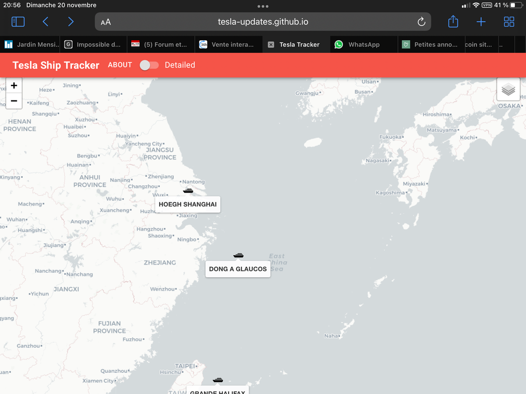Open the DONG A GLAUCOS label popup

238,269
